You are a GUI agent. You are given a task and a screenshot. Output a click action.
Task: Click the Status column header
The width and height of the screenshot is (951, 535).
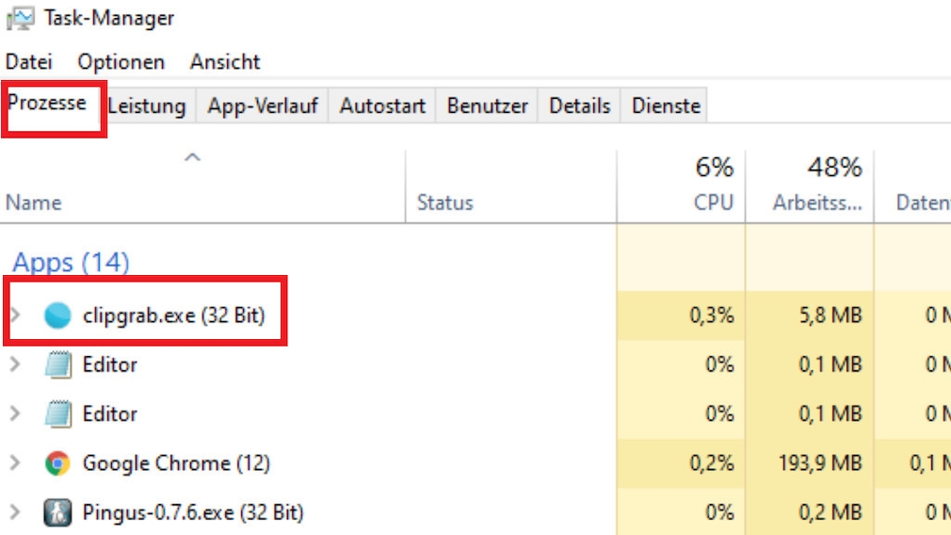[445, 203]
